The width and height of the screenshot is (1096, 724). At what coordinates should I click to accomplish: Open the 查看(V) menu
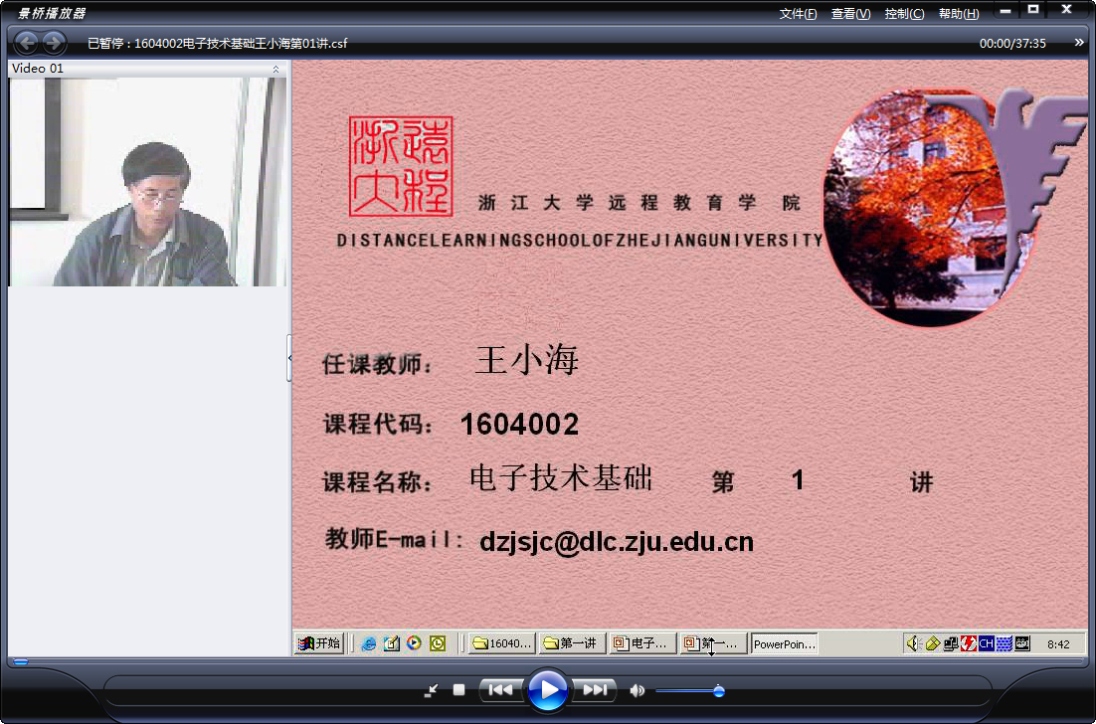point(850,14)
